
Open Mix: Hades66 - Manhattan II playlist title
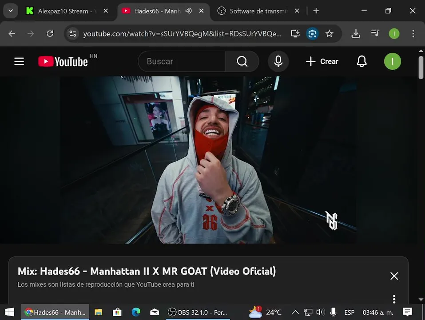coord(147,271)
